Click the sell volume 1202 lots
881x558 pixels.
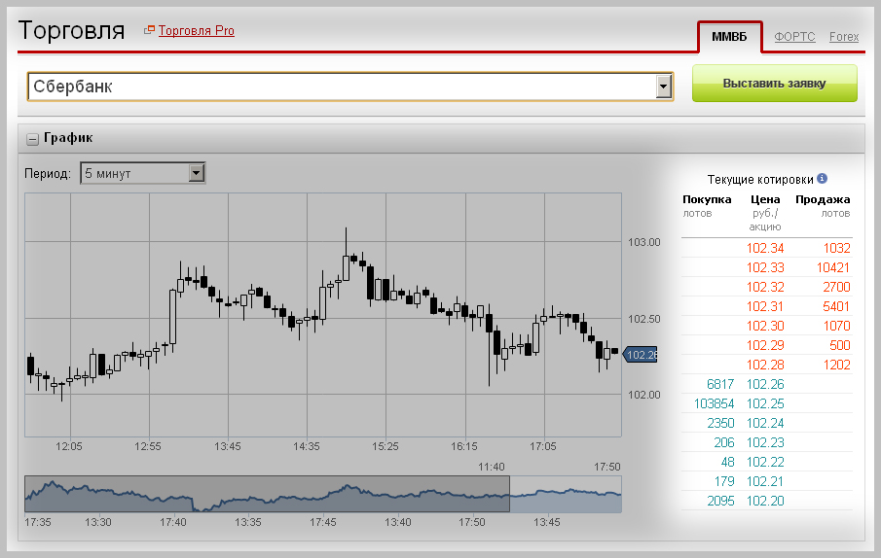836,366
